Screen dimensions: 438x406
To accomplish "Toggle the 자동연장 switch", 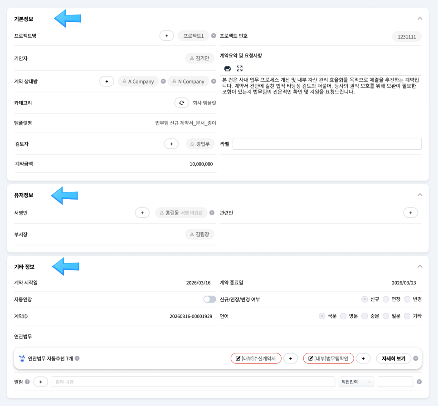I will [x=209, y=299].
